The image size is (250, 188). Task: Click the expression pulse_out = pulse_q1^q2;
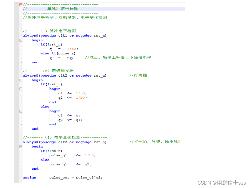tap(76, 178)
